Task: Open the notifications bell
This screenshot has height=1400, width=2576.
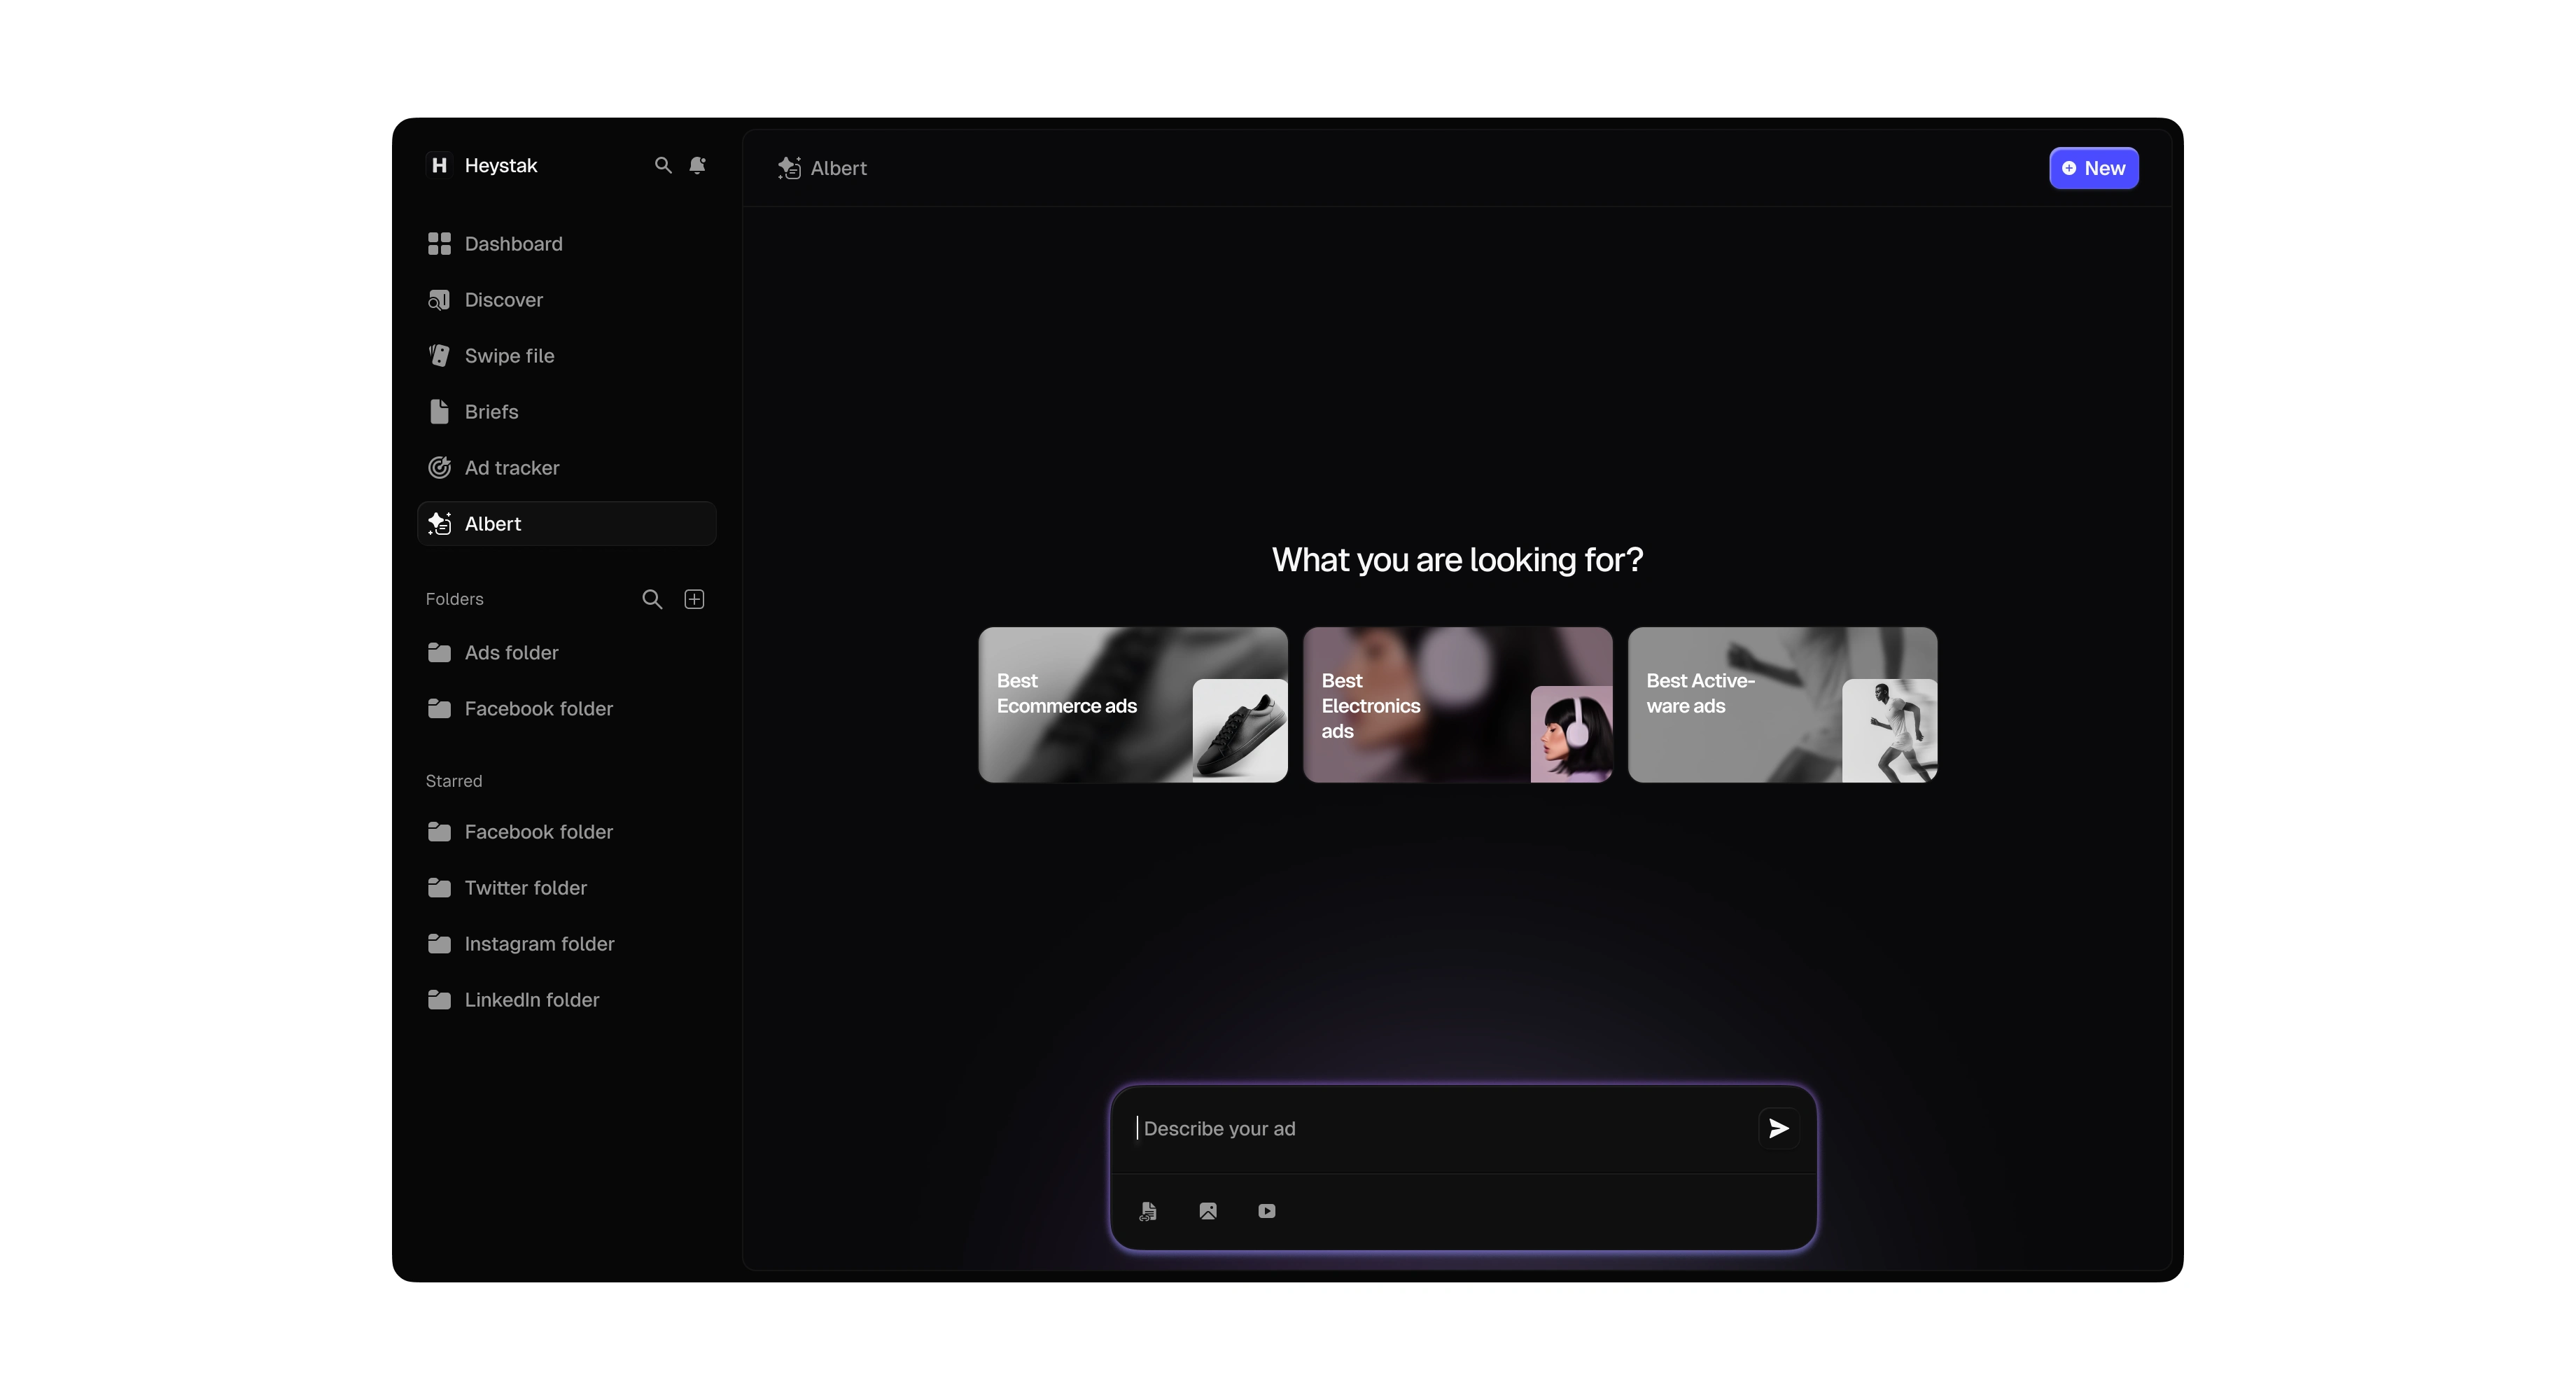Action: 698,165
